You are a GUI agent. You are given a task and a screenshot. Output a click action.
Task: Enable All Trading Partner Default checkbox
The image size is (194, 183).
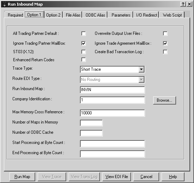83,33
